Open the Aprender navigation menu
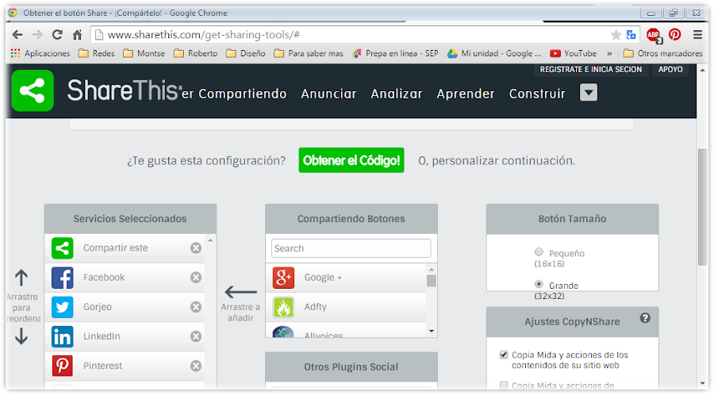This screenshot has height=395, width=714. click(x=466, y=94)
